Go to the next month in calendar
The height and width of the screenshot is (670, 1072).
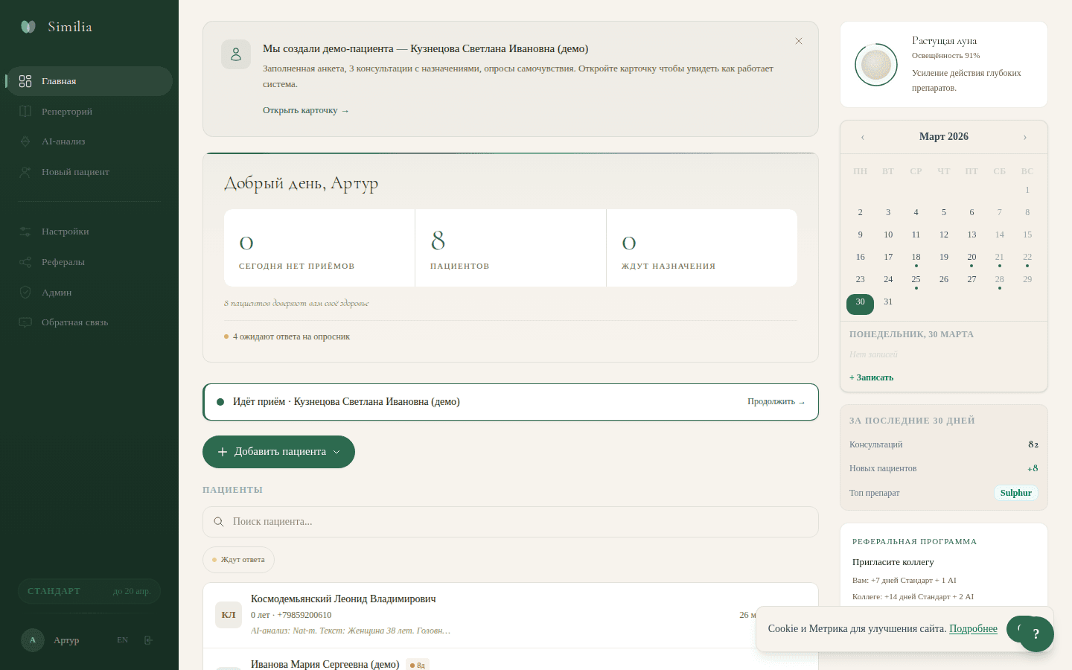click(1025, 137)
